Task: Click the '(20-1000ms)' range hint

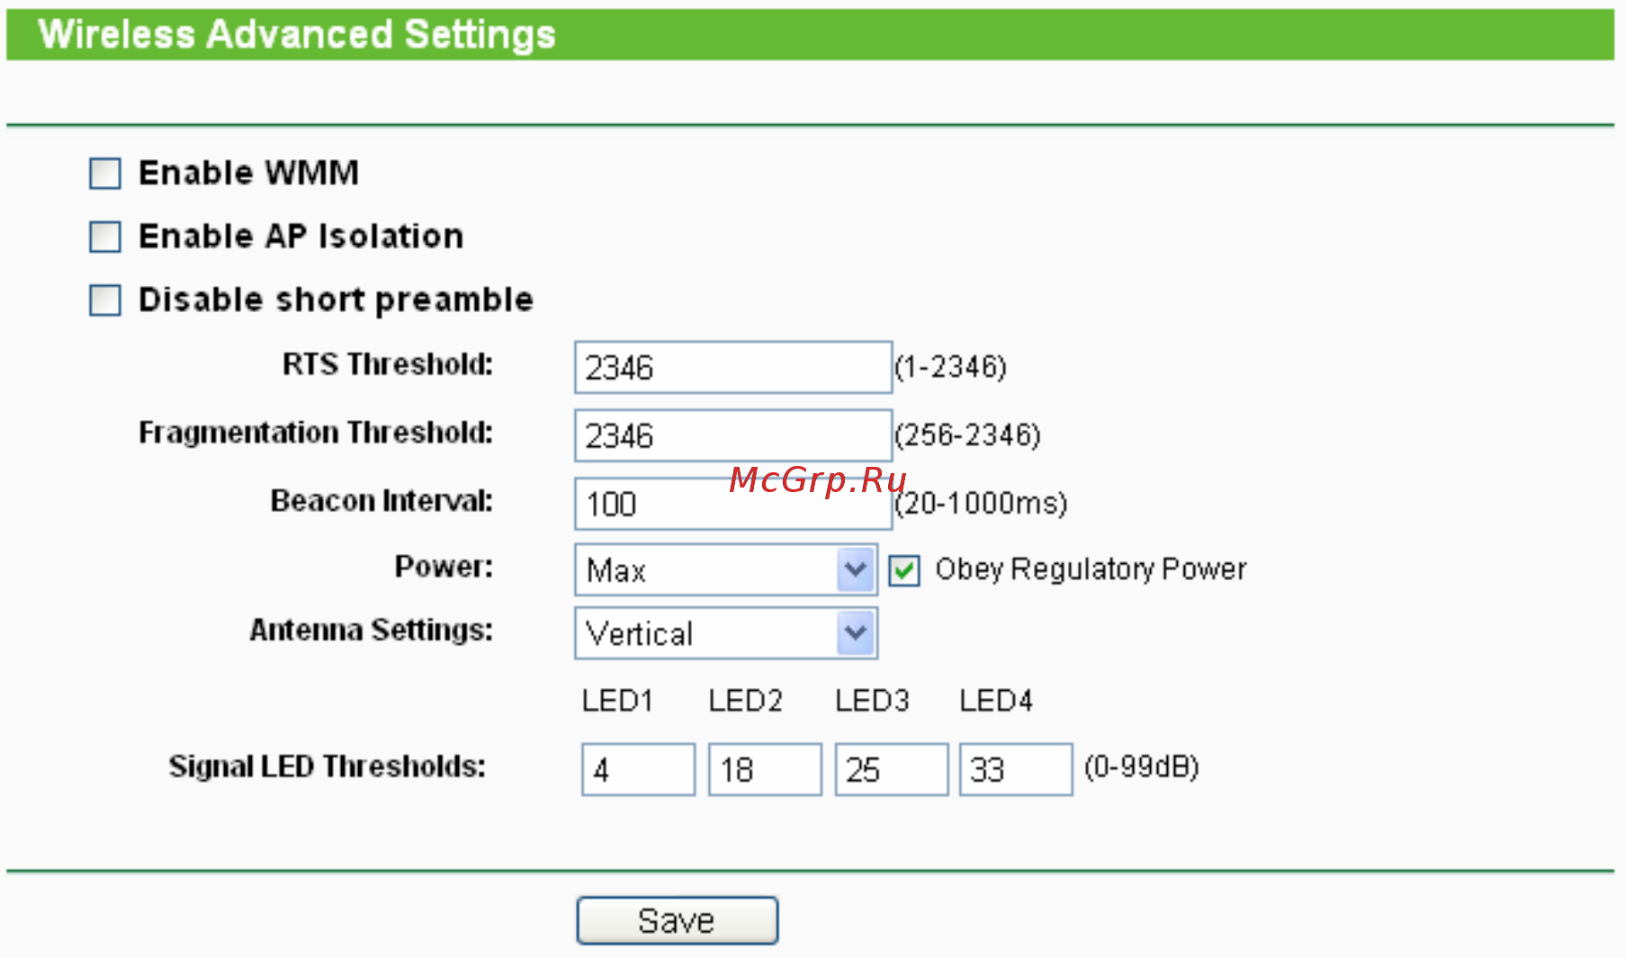Action: click(x=982, y=504)
